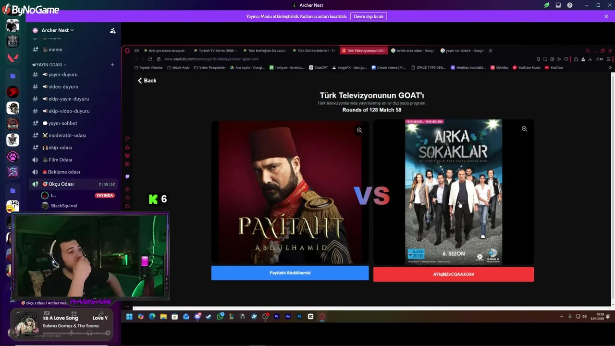Open the Valorant server icon
615x346 pixels.
coord(12,57)
